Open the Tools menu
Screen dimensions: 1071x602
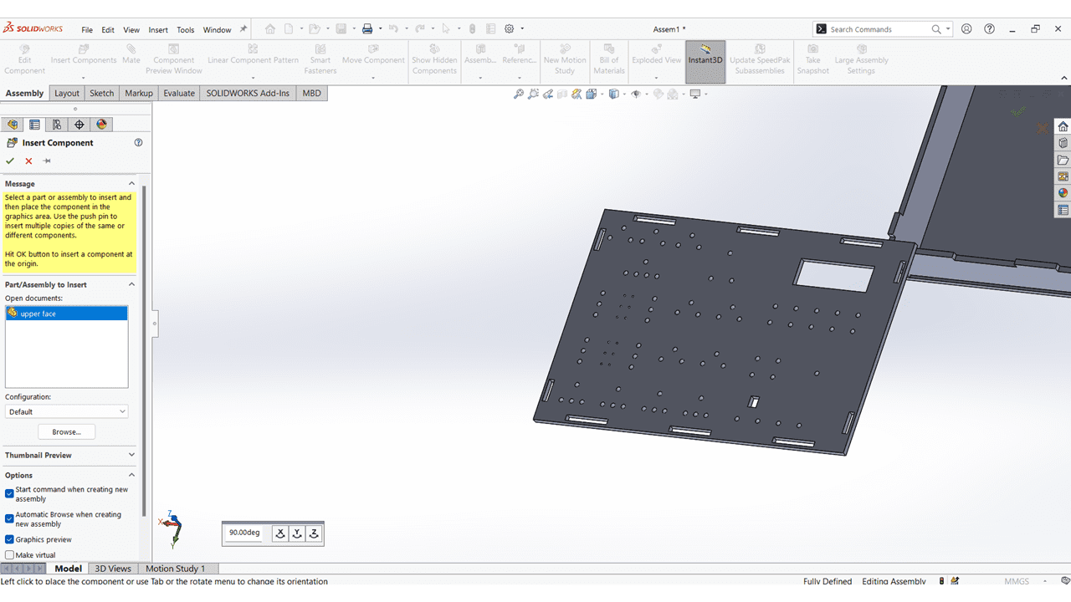pyautogui.click(x=186, y=29)
